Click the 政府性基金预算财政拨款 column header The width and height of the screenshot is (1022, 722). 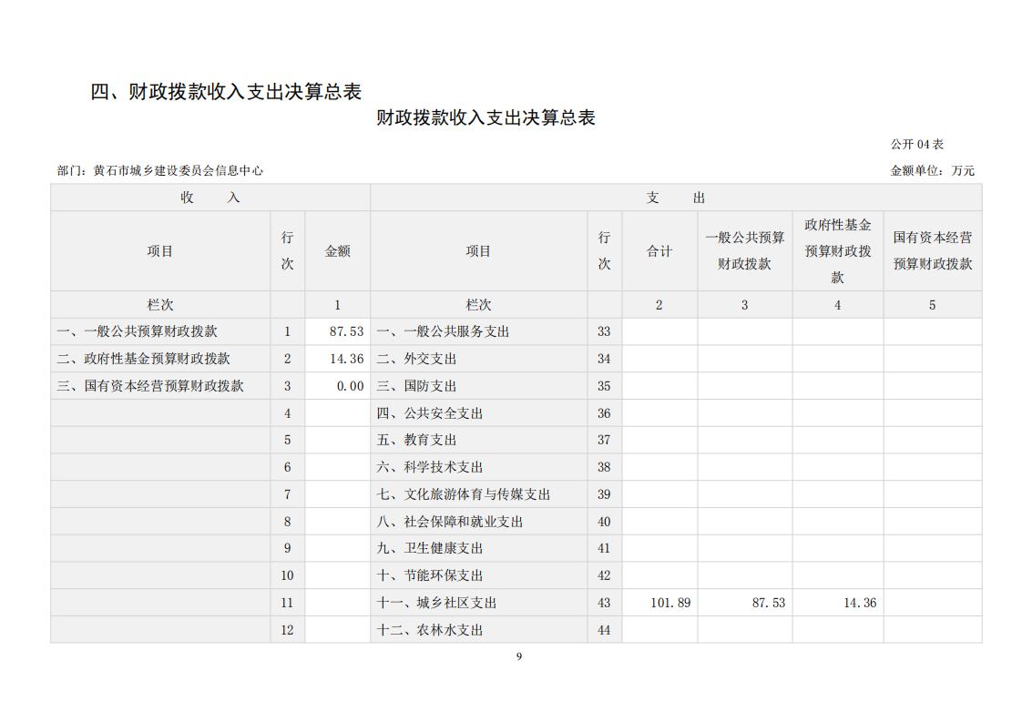(x=837, y=251)
